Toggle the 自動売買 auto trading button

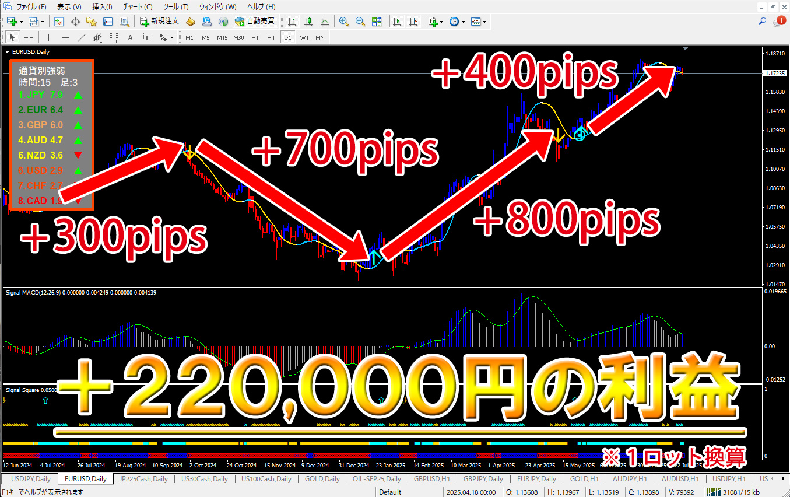tap(254, 22)
